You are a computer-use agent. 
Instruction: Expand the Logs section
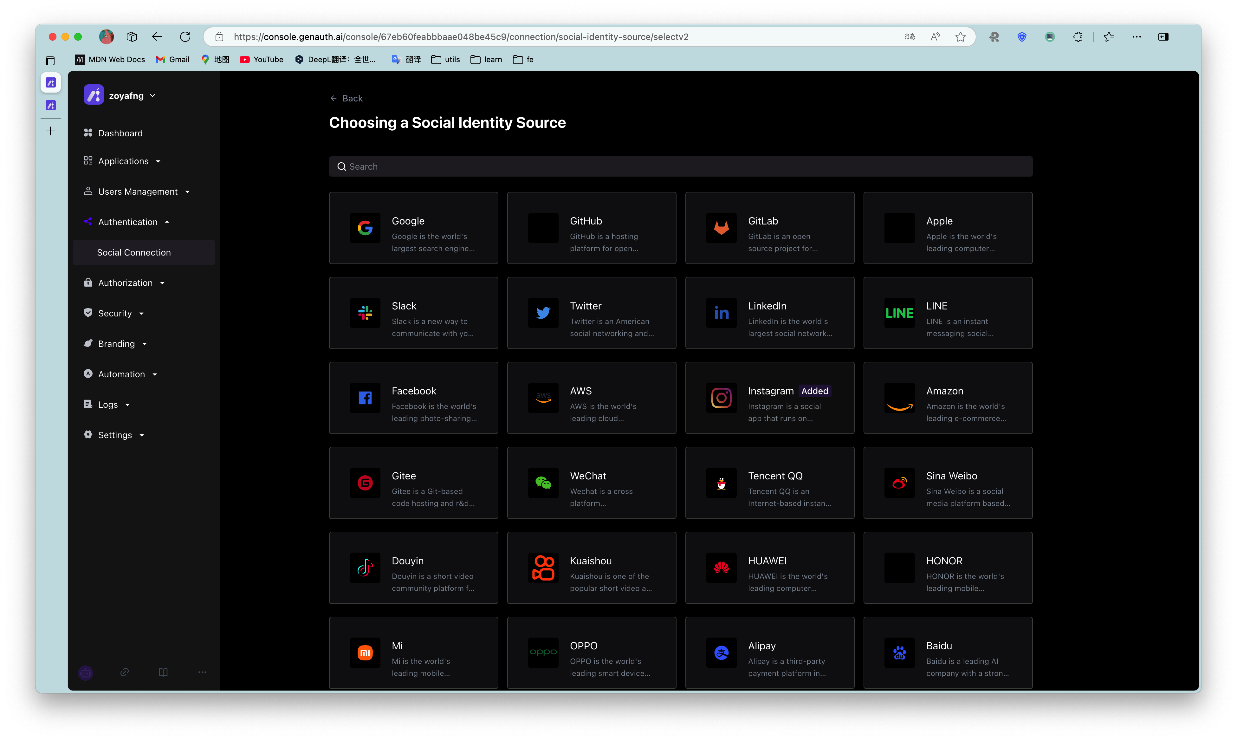107,405
